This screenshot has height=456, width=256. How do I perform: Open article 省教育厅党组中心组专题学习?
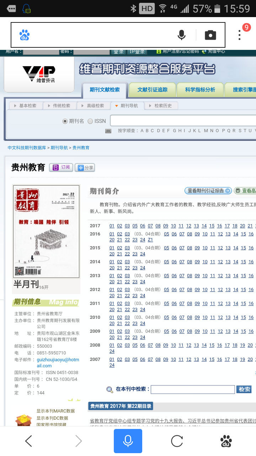pos(173,421)
